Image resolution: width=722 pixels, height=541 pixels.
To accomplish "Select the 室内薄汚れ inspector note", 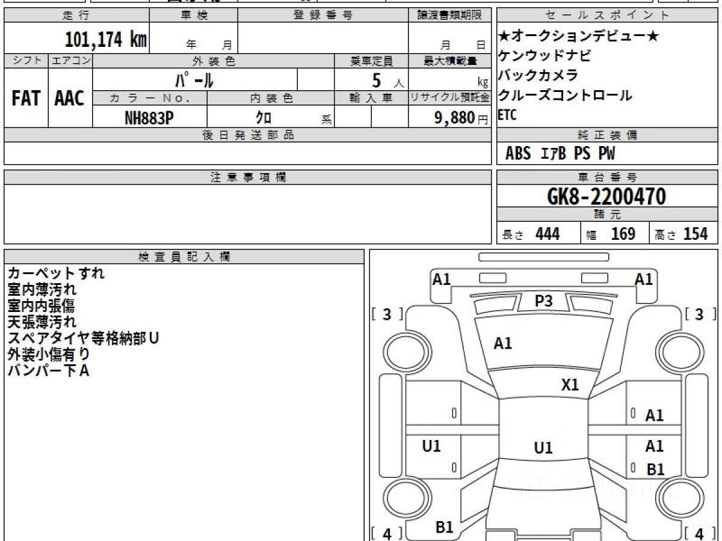I will coord(42,289).
